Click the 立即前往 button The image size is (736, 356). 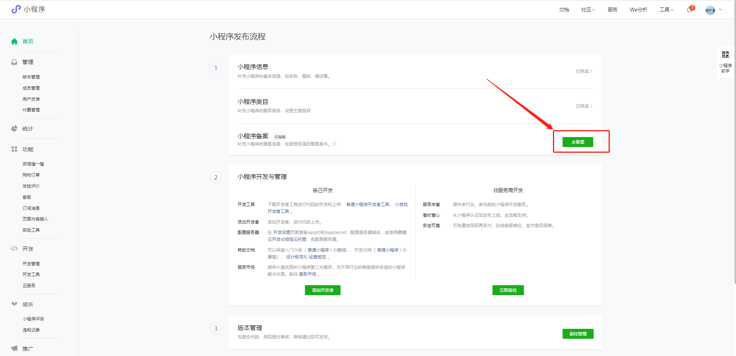tap(508, 290)
